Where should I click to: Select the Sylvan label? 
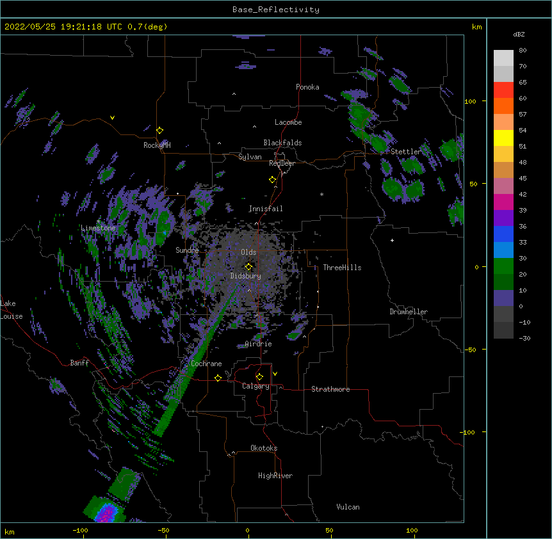(x=250, y=157)
